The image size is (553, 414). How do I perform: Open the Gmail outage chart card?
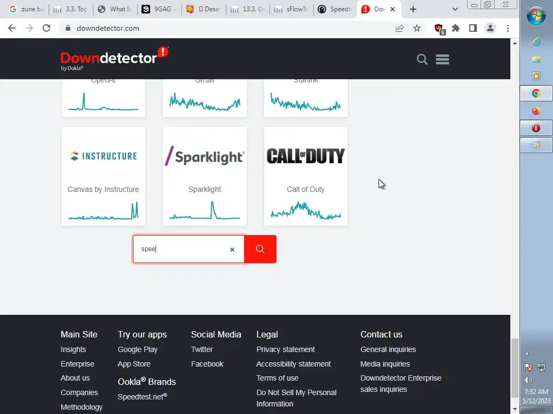click(205, 98)
